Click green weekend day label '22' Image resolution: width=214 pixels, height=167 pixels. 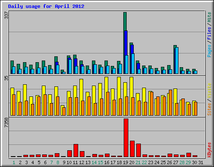point(144,162)
